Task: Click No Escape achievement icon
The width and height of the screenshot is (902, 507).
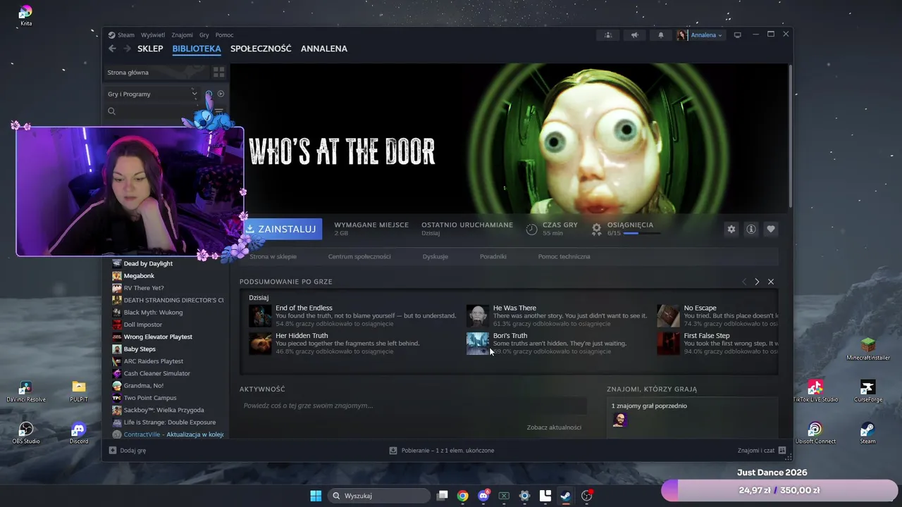Action: (x=669, y=316)
